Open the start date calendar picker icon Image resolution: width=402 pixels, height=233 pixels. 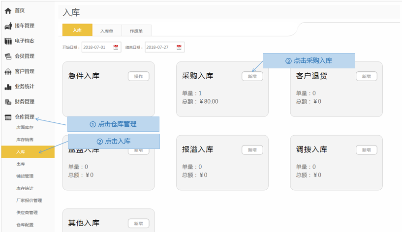[116, 47]
